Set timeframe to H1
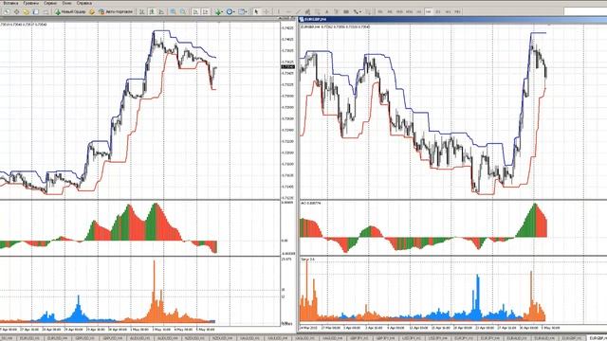Screen dimensions: 607x341 [x=419, y=12]
